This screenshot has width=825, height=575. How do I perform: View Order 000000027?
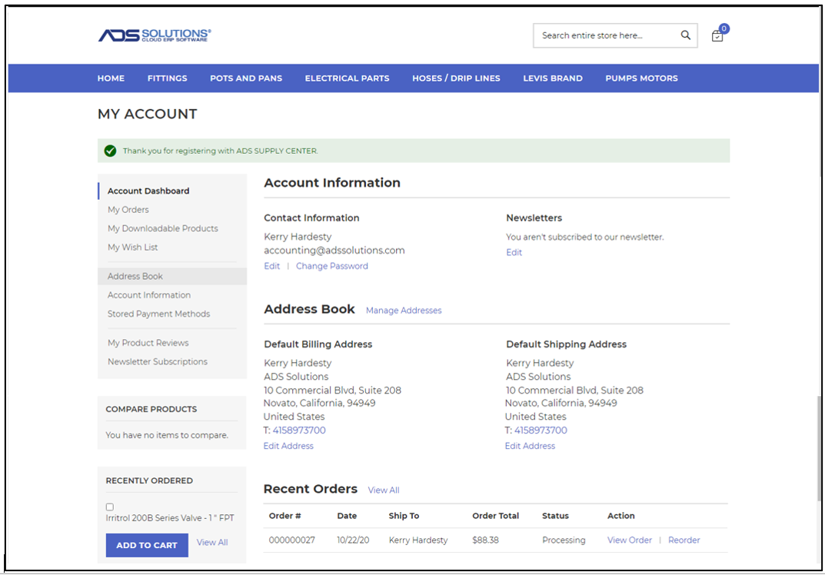pos(630,540)
